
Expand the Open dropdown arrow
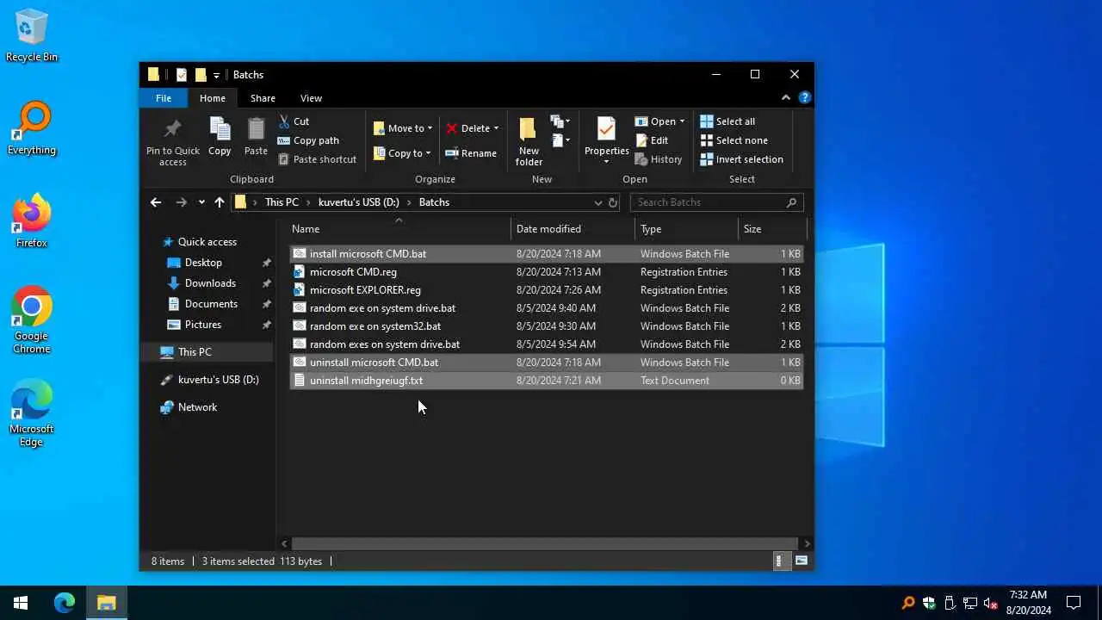click(x=682, y=121)
